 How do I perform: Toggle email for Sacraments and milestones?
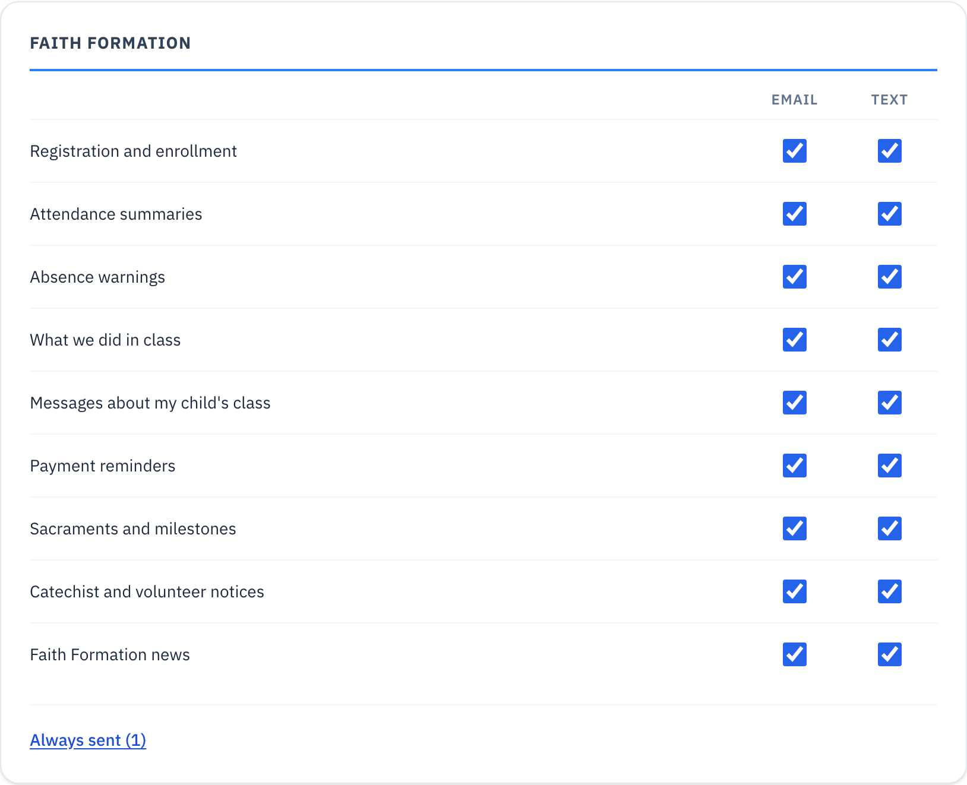click(x=794, y=528)
